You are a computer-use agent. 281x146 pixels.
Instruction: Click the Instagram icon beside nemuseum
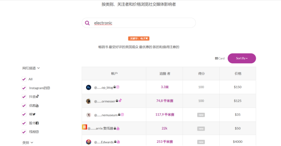click(x=122, y=114)
